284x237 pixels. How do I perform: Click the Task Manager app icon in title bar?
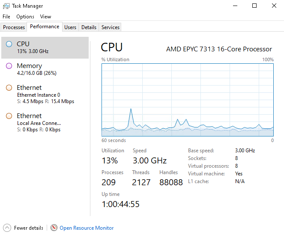pos(6,6)
